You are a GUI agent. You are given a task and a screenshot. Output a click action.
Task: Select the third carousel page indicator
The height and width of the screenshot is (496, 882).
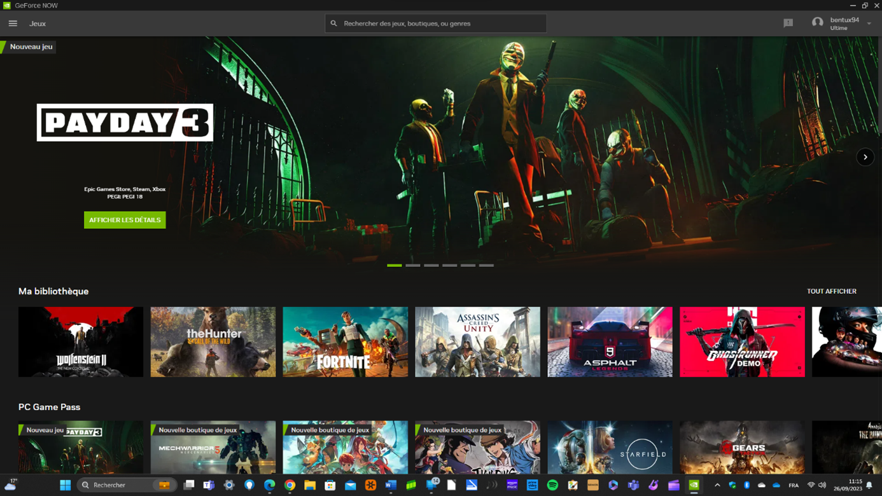(x=431, y=265)
